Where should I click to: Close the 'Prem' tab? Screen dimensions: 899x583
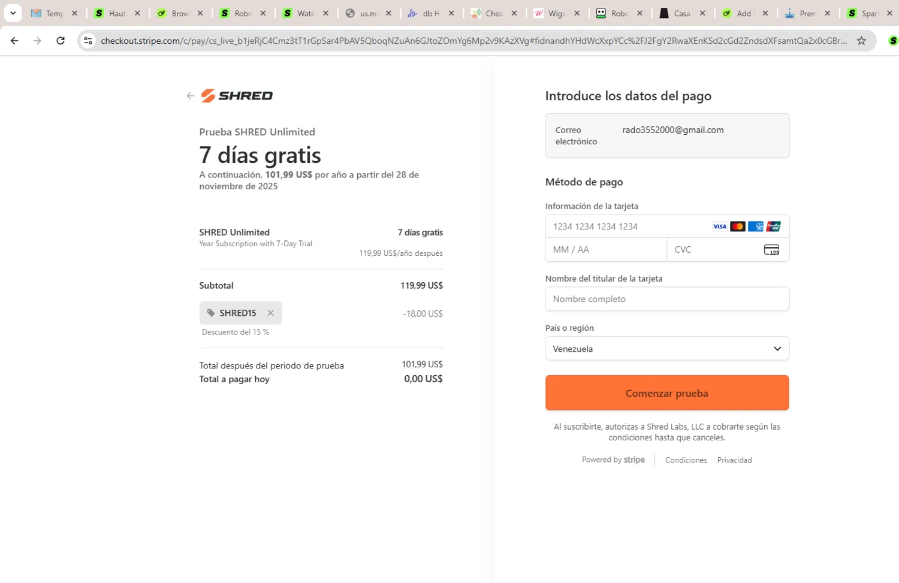(828, 13)
